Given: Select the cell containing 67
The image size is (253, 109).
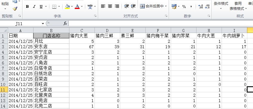Looking at the screenshot, I should [82, 46].
